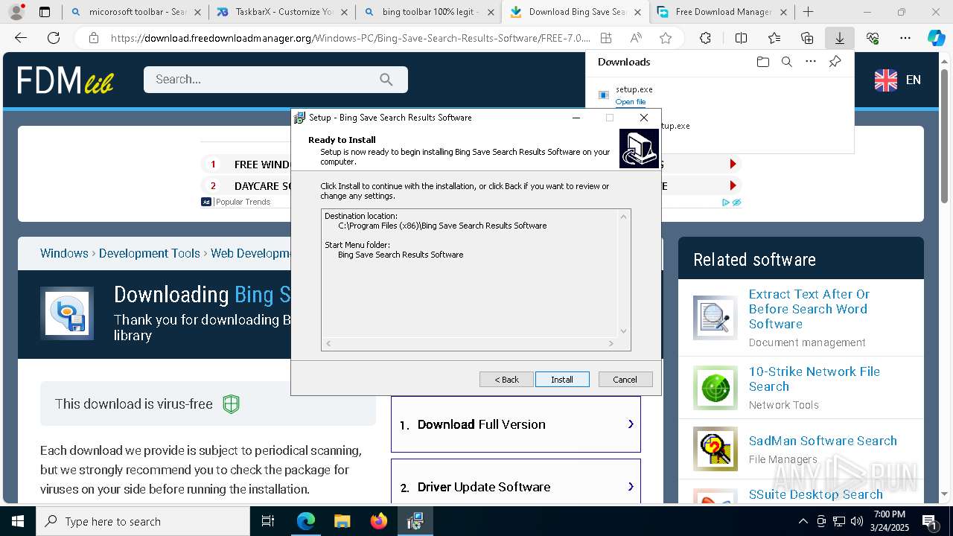
Task: Switch to Free Download Manager tab
Action: (x=721, y=12)
